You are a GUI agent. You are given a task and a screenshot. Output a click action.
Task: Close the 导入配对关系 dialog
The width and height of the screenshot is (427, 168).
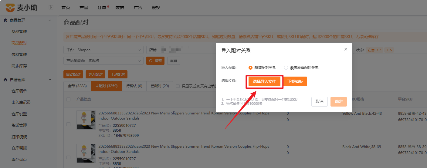pos(346,49)
